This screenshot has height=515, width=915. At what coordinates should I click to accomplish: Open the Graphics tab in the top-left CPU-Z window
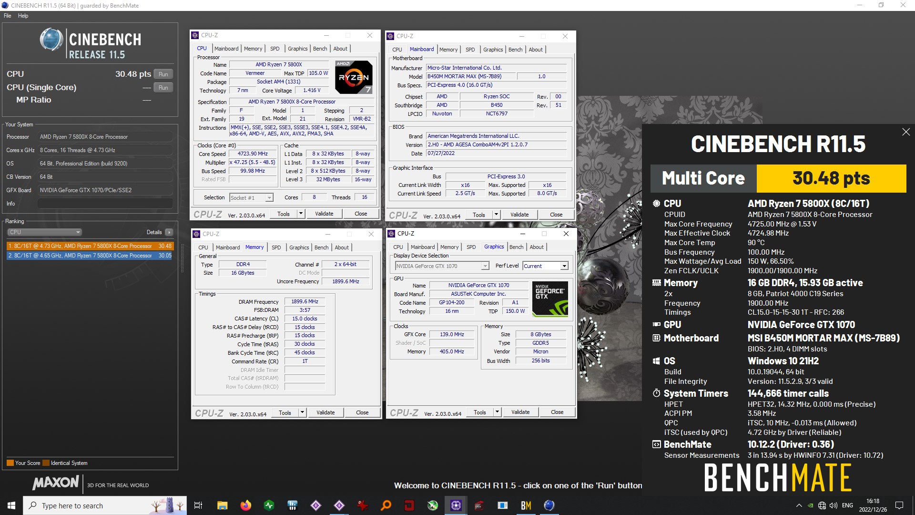298,49
